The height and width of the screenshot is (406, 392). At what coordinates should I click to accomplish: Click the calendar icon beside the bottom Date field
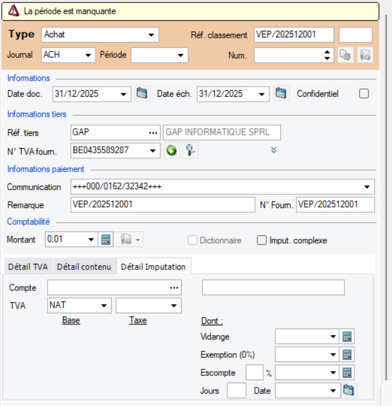point(349,391)
